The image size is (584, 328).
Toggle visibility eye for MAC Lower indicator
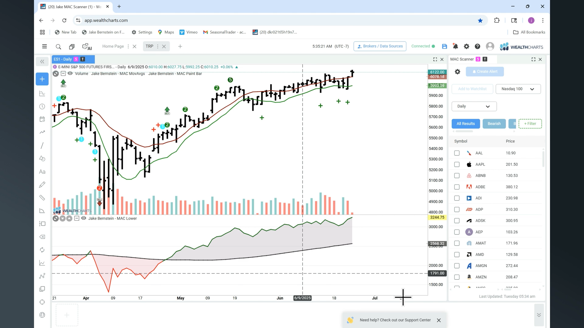(x=84, y=218)
